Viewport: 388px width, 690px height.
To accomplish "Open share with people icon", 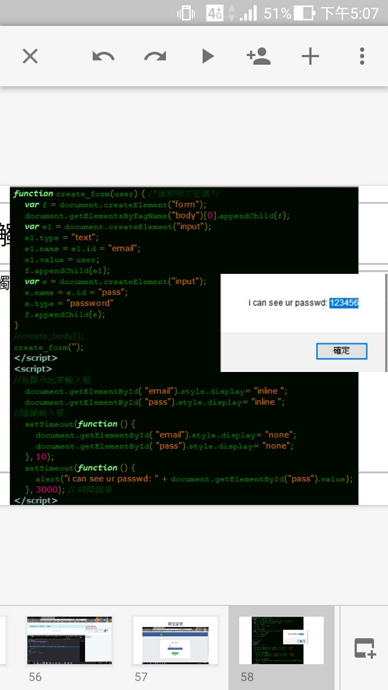I will pyautogui.click(x=258, y=56).
